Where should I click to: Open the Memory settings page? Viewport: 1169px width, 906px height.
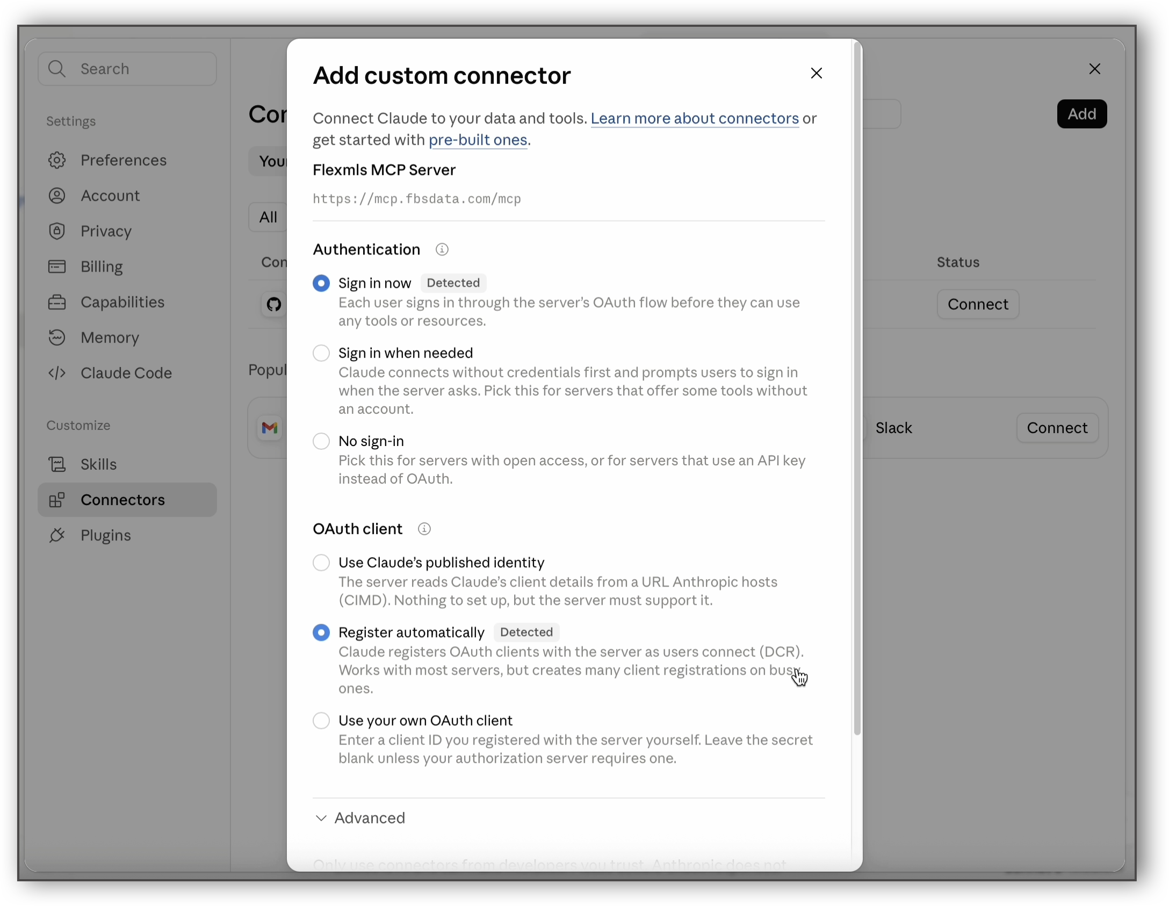click(x=127, y=338)
